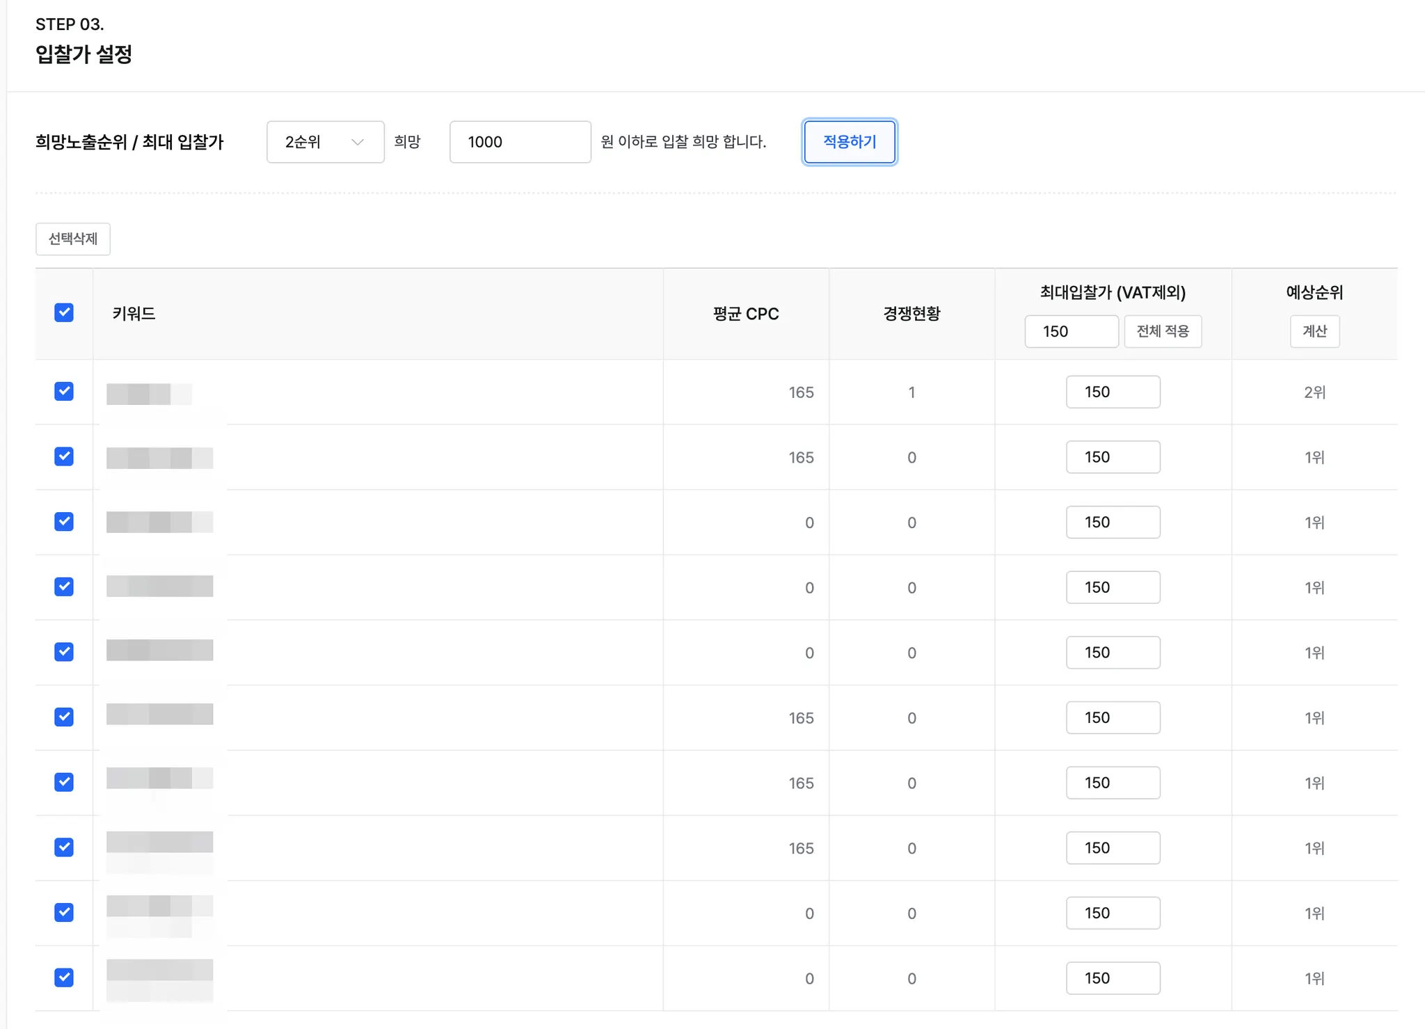Click the 평균 CPC column header
This screenshot has height=1029, width=1425.
pyautogui.click(x=745, y=314)
